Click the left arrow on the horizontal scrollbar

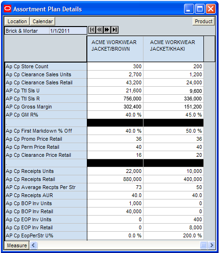(34, 245)
